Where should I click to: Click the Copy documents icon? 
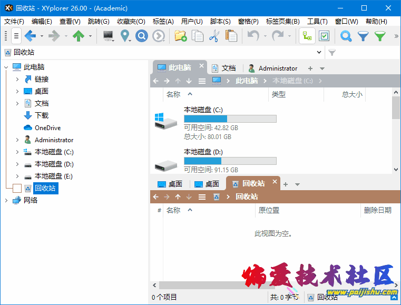click(198, 36)
